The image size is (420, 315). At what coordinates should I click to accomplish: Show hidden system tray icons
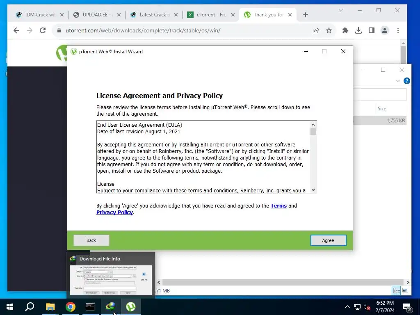coord(347,307)
